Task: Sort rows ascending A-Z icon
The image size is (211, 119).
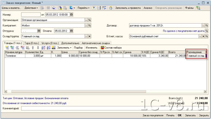Action: 43,48
